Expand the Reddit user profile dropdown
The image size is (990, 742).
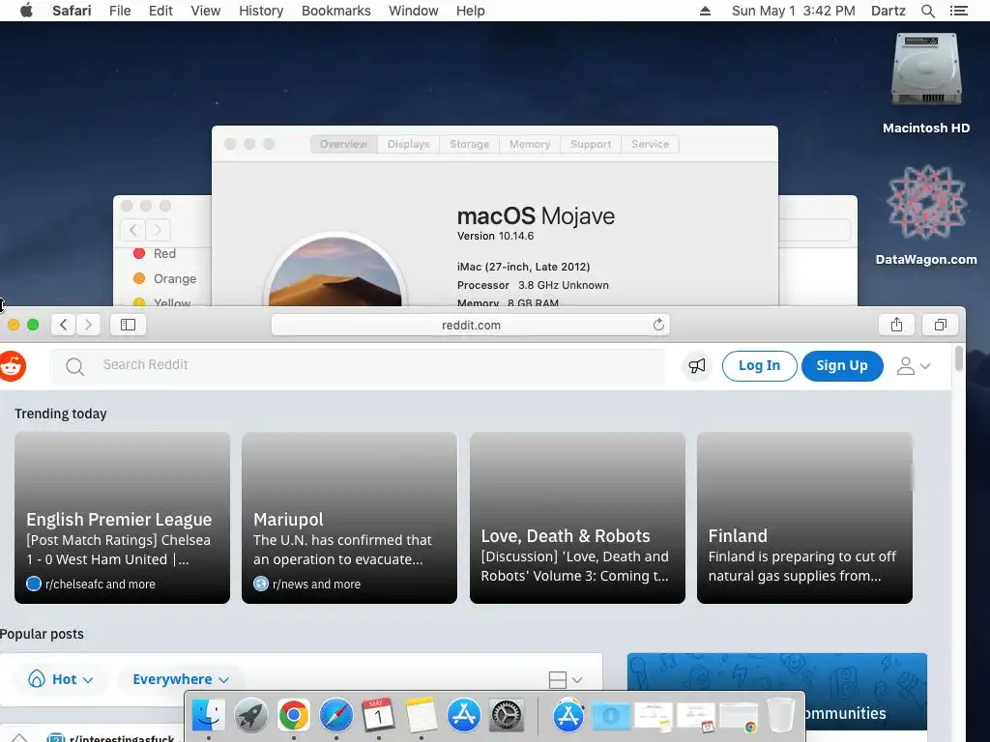coord(913,366)
